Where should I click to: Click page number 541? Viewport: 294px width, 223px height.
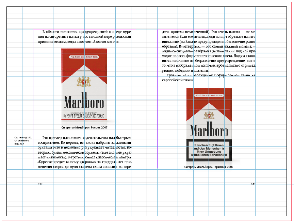(253, 184)
